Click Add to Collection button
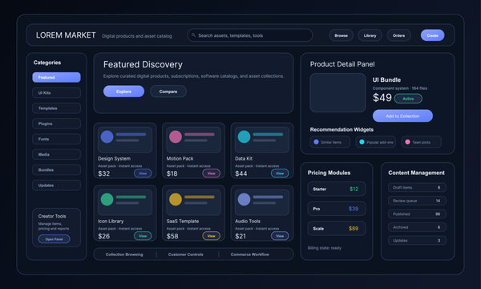The image size is (481, 289). click(x=402, y=116)
